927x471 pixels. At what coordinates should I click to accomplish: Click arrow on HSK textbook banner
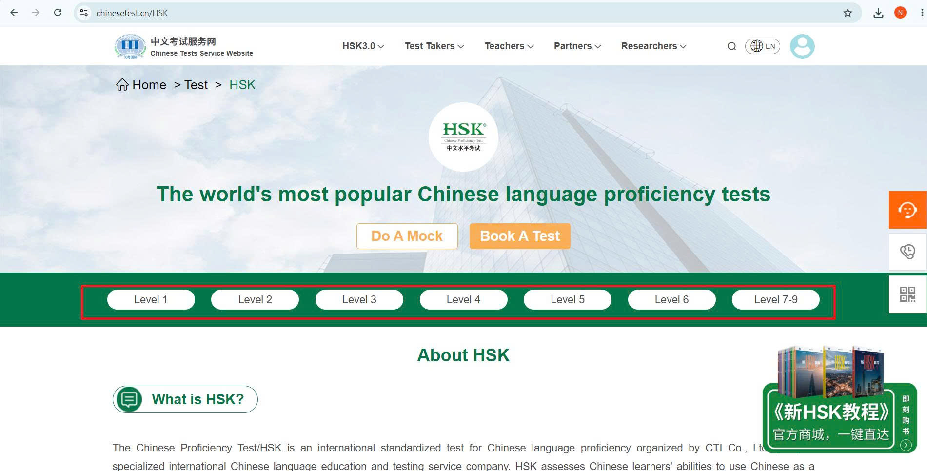click(x=906, y=445)
